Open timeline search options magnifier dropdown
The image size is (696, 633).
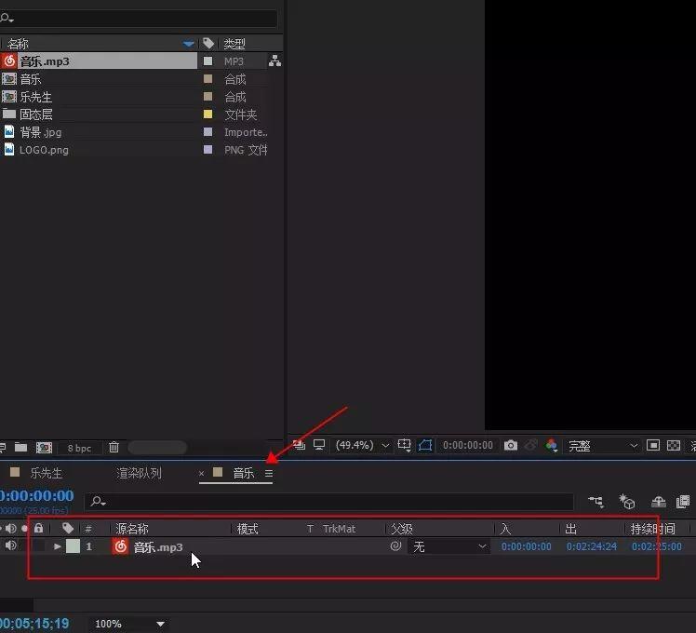[98, 502]
